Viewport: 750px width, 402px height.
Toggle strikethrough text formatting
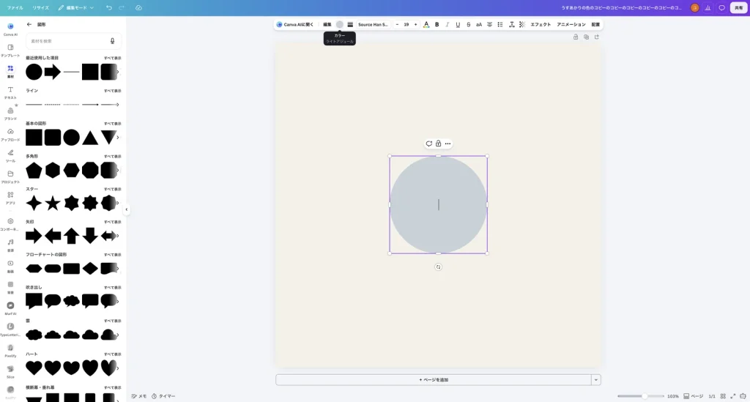[468, 24]
